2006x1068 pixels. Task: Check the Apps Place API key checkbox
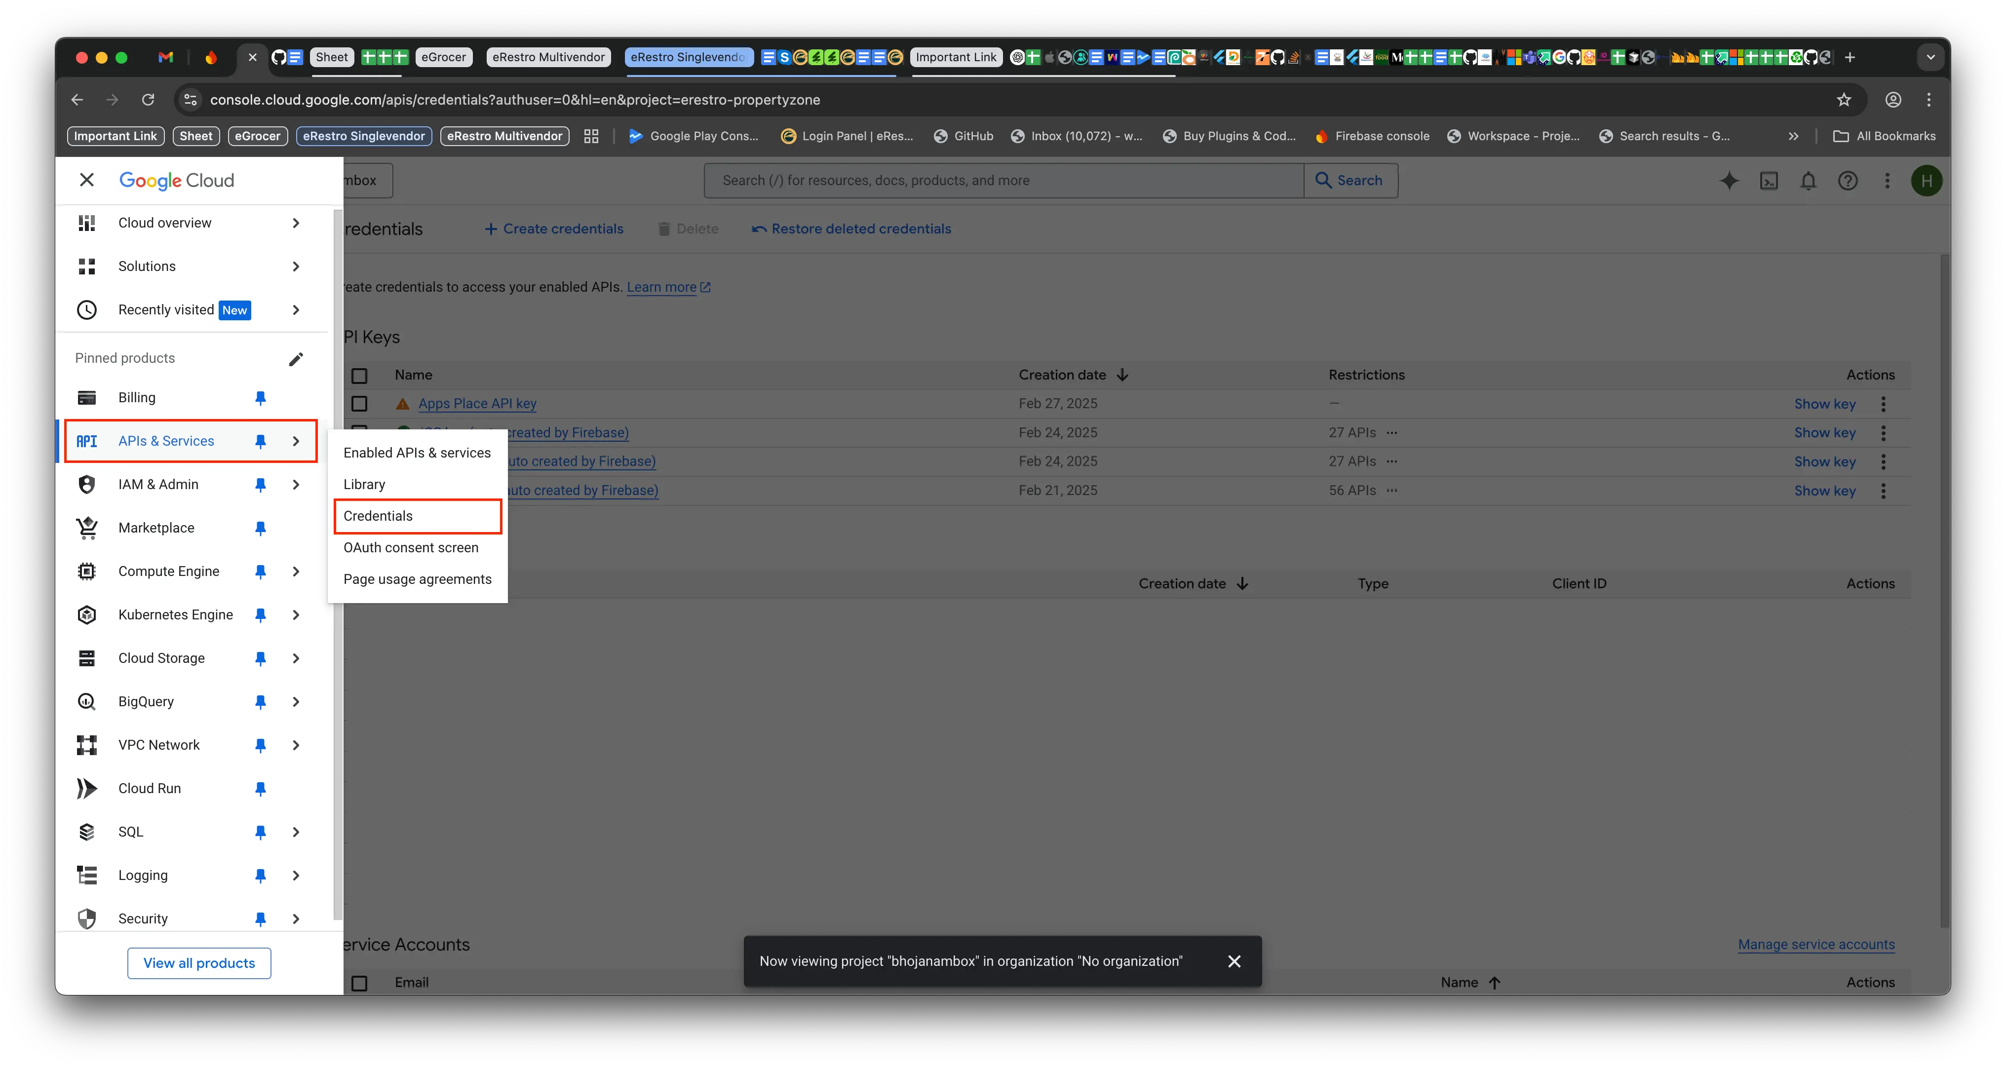[359, 404]
